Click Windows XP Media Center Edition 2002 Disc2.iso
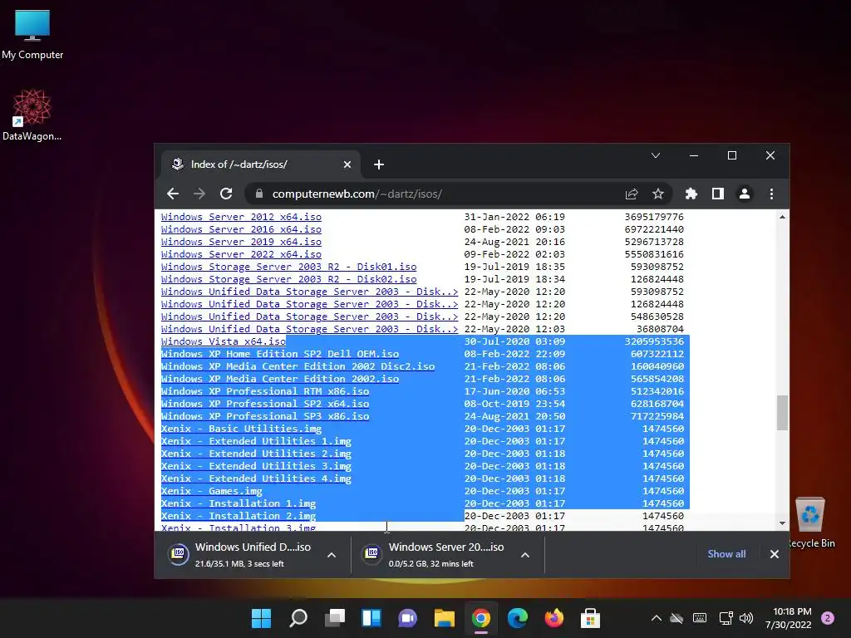The image size is (851, 638). click(x=298, y=366)
